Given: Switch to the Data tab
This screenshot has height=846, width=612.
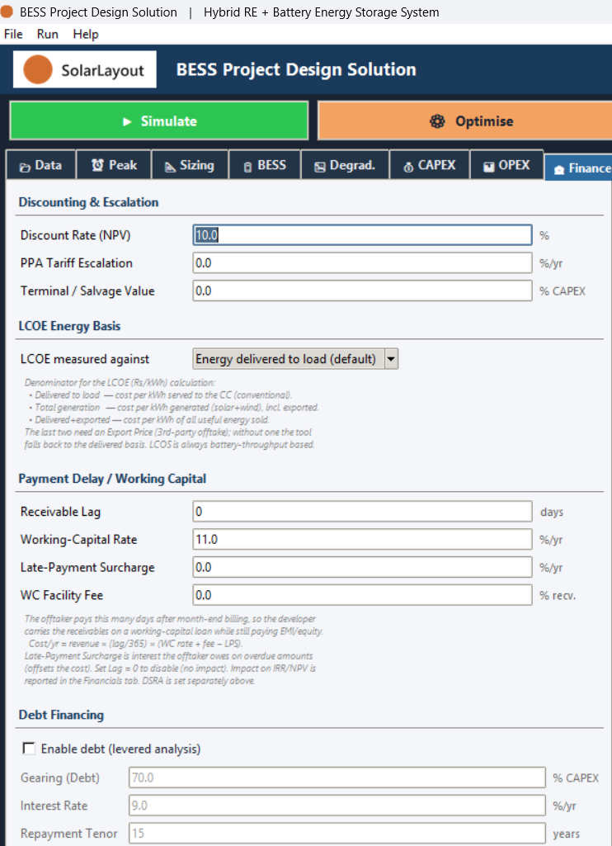Looking at the screenshot, I should [41, 166].
